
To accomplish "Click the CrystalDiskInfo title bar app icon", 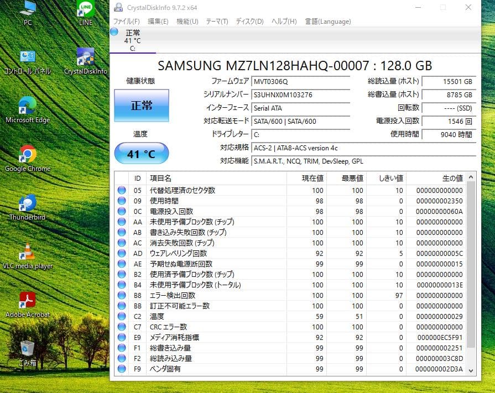I will 118,7.
